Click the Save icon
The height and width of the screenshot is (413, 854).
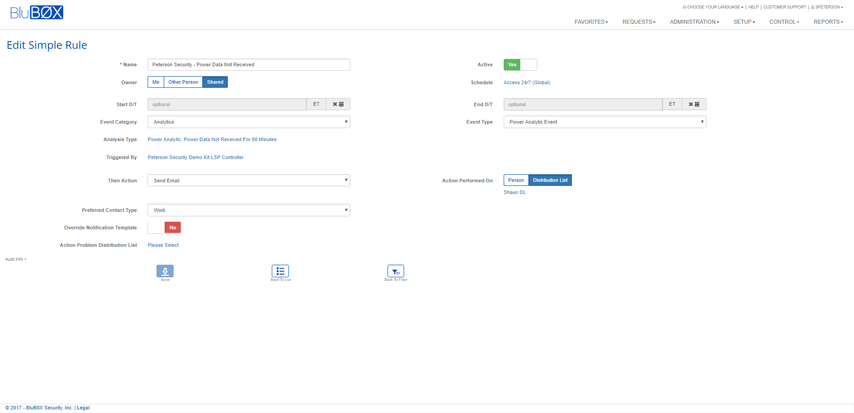tap(165, 271)
